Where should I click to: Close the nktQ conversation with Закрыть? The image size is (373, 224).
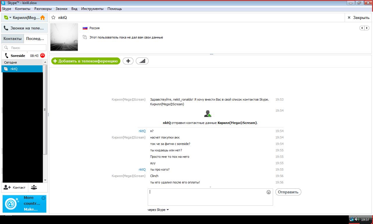(x=358, y=17)
